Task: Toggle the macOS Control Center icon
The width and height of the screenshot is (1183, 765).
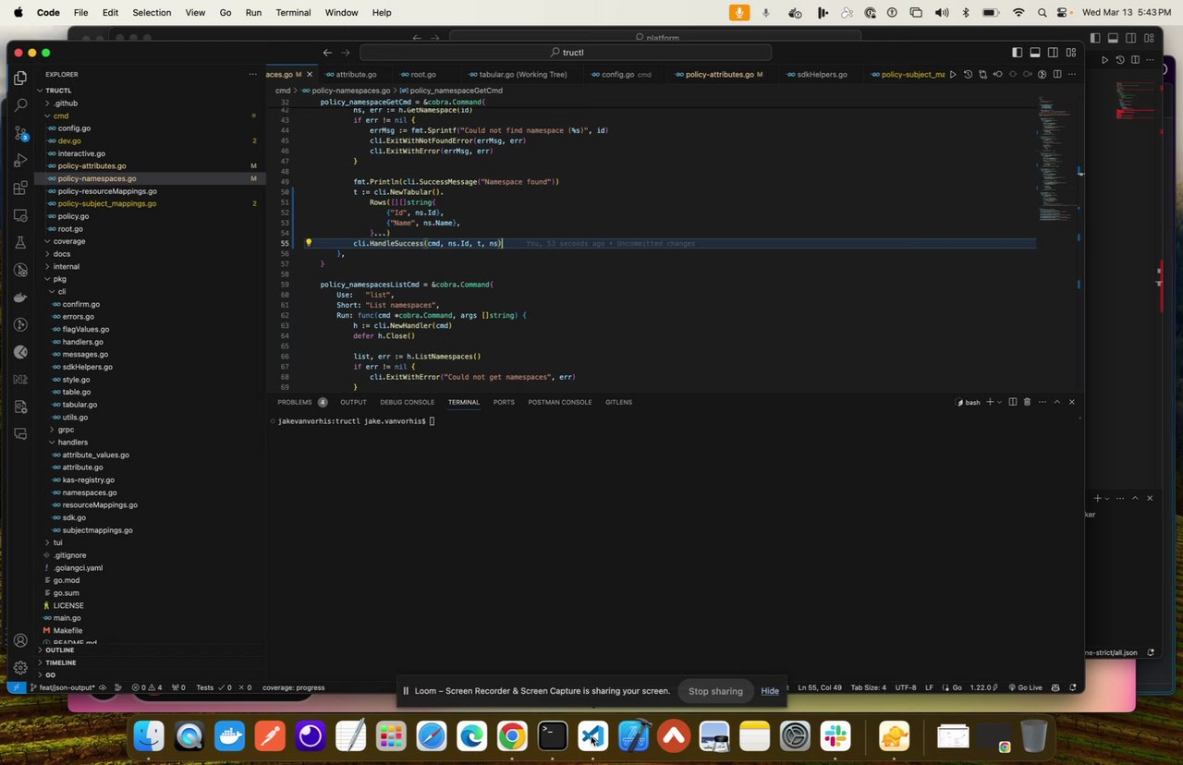Action: click(x=1063, y=13)
